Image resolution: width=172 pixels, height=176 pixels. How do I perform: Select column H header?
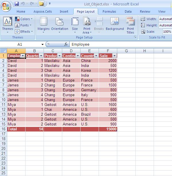(144, 51)
